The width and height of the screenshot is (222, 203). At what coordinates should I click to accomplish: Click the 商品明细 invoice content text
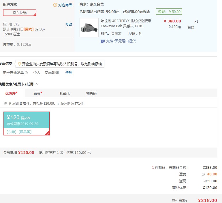coord(52,72)
